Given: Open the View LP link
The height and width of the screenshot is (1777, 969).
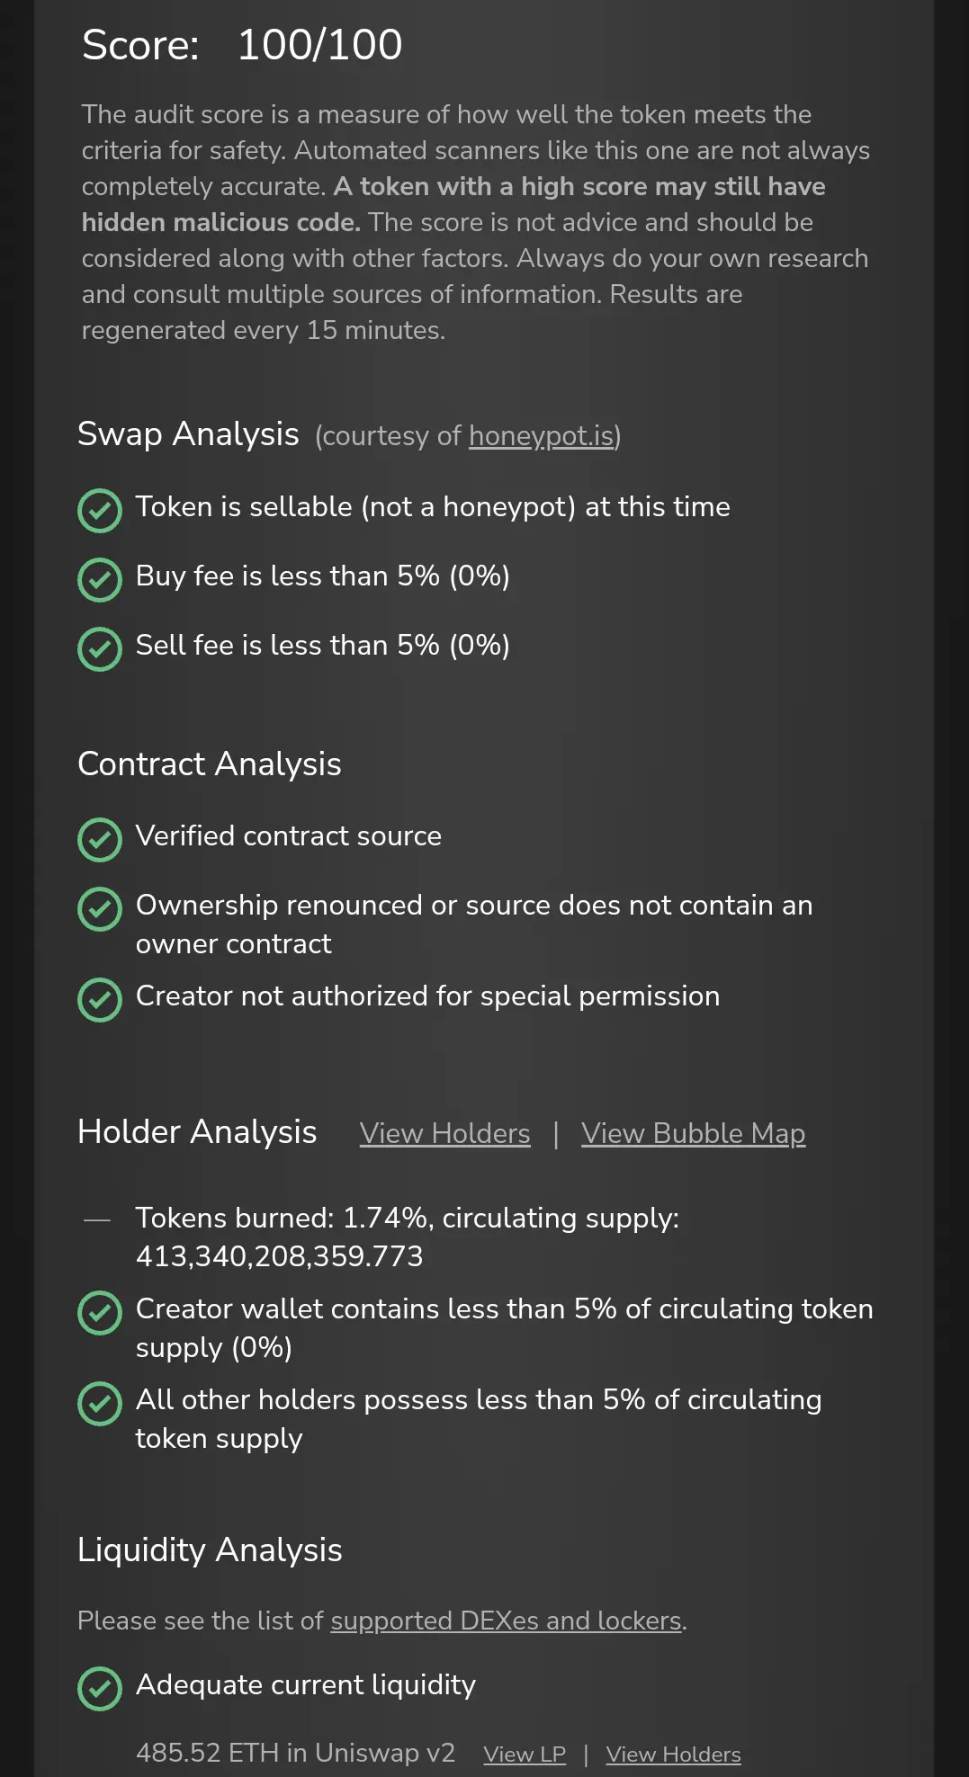Looking at the screenshot, I should pyautogui.click(x=525, y=1755).
